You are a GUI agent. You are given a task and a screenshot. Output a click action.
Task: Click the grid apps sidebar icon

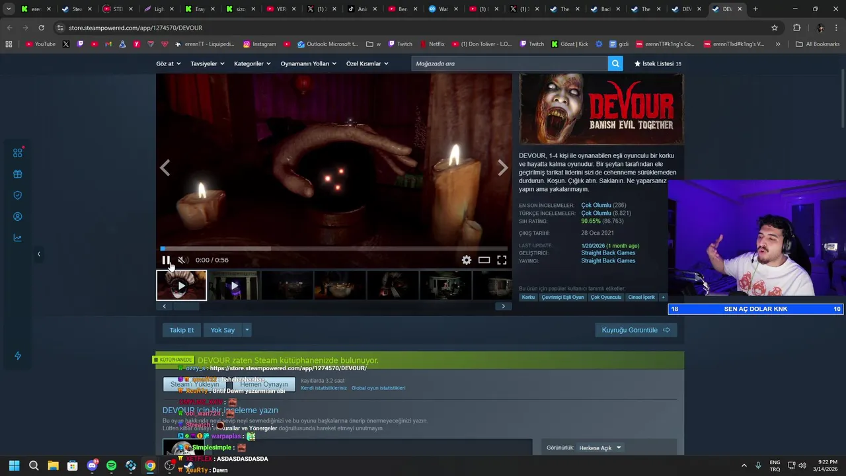pyautogui.click(x=18, y=153)
